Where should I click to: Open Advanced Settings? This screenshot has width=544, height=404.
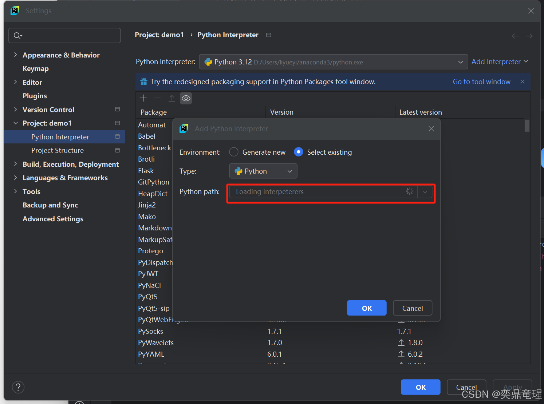pos(53,219)
